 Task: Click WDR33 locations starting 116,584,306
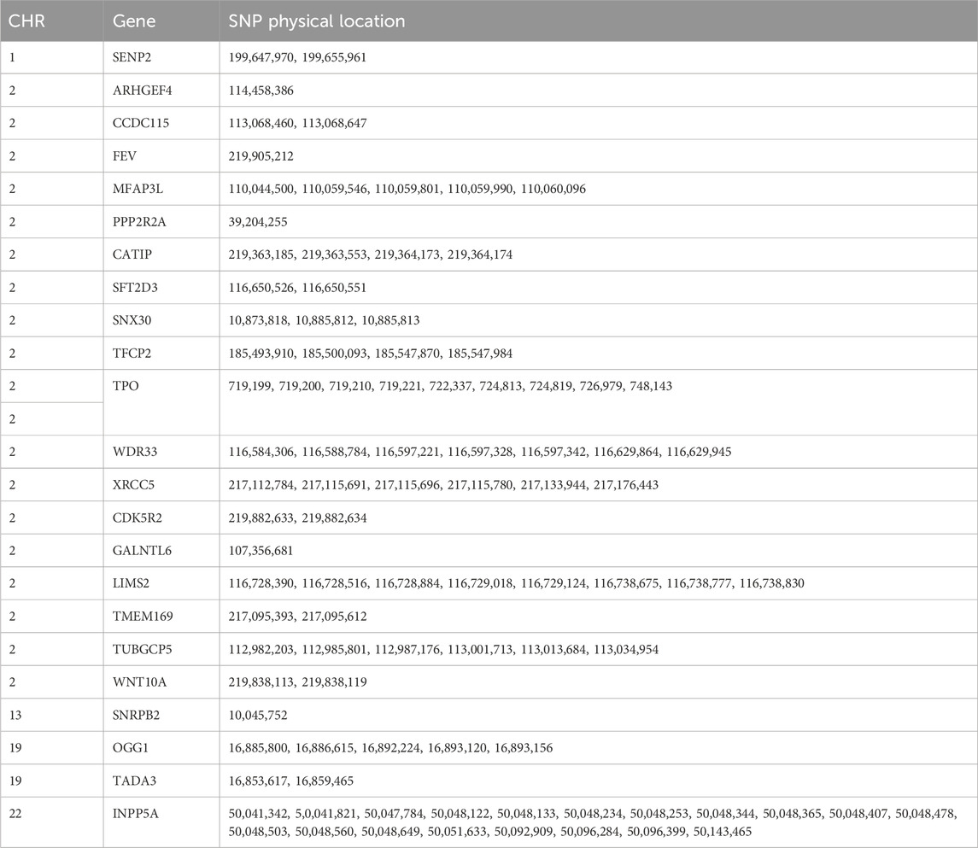click(x=480, y=452)
